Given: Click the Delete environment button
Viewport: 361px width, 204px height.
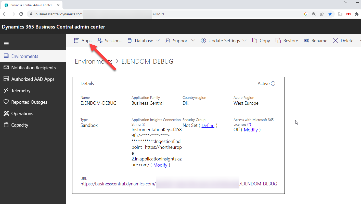Looking at the screenshot, I should click(343, 40).
